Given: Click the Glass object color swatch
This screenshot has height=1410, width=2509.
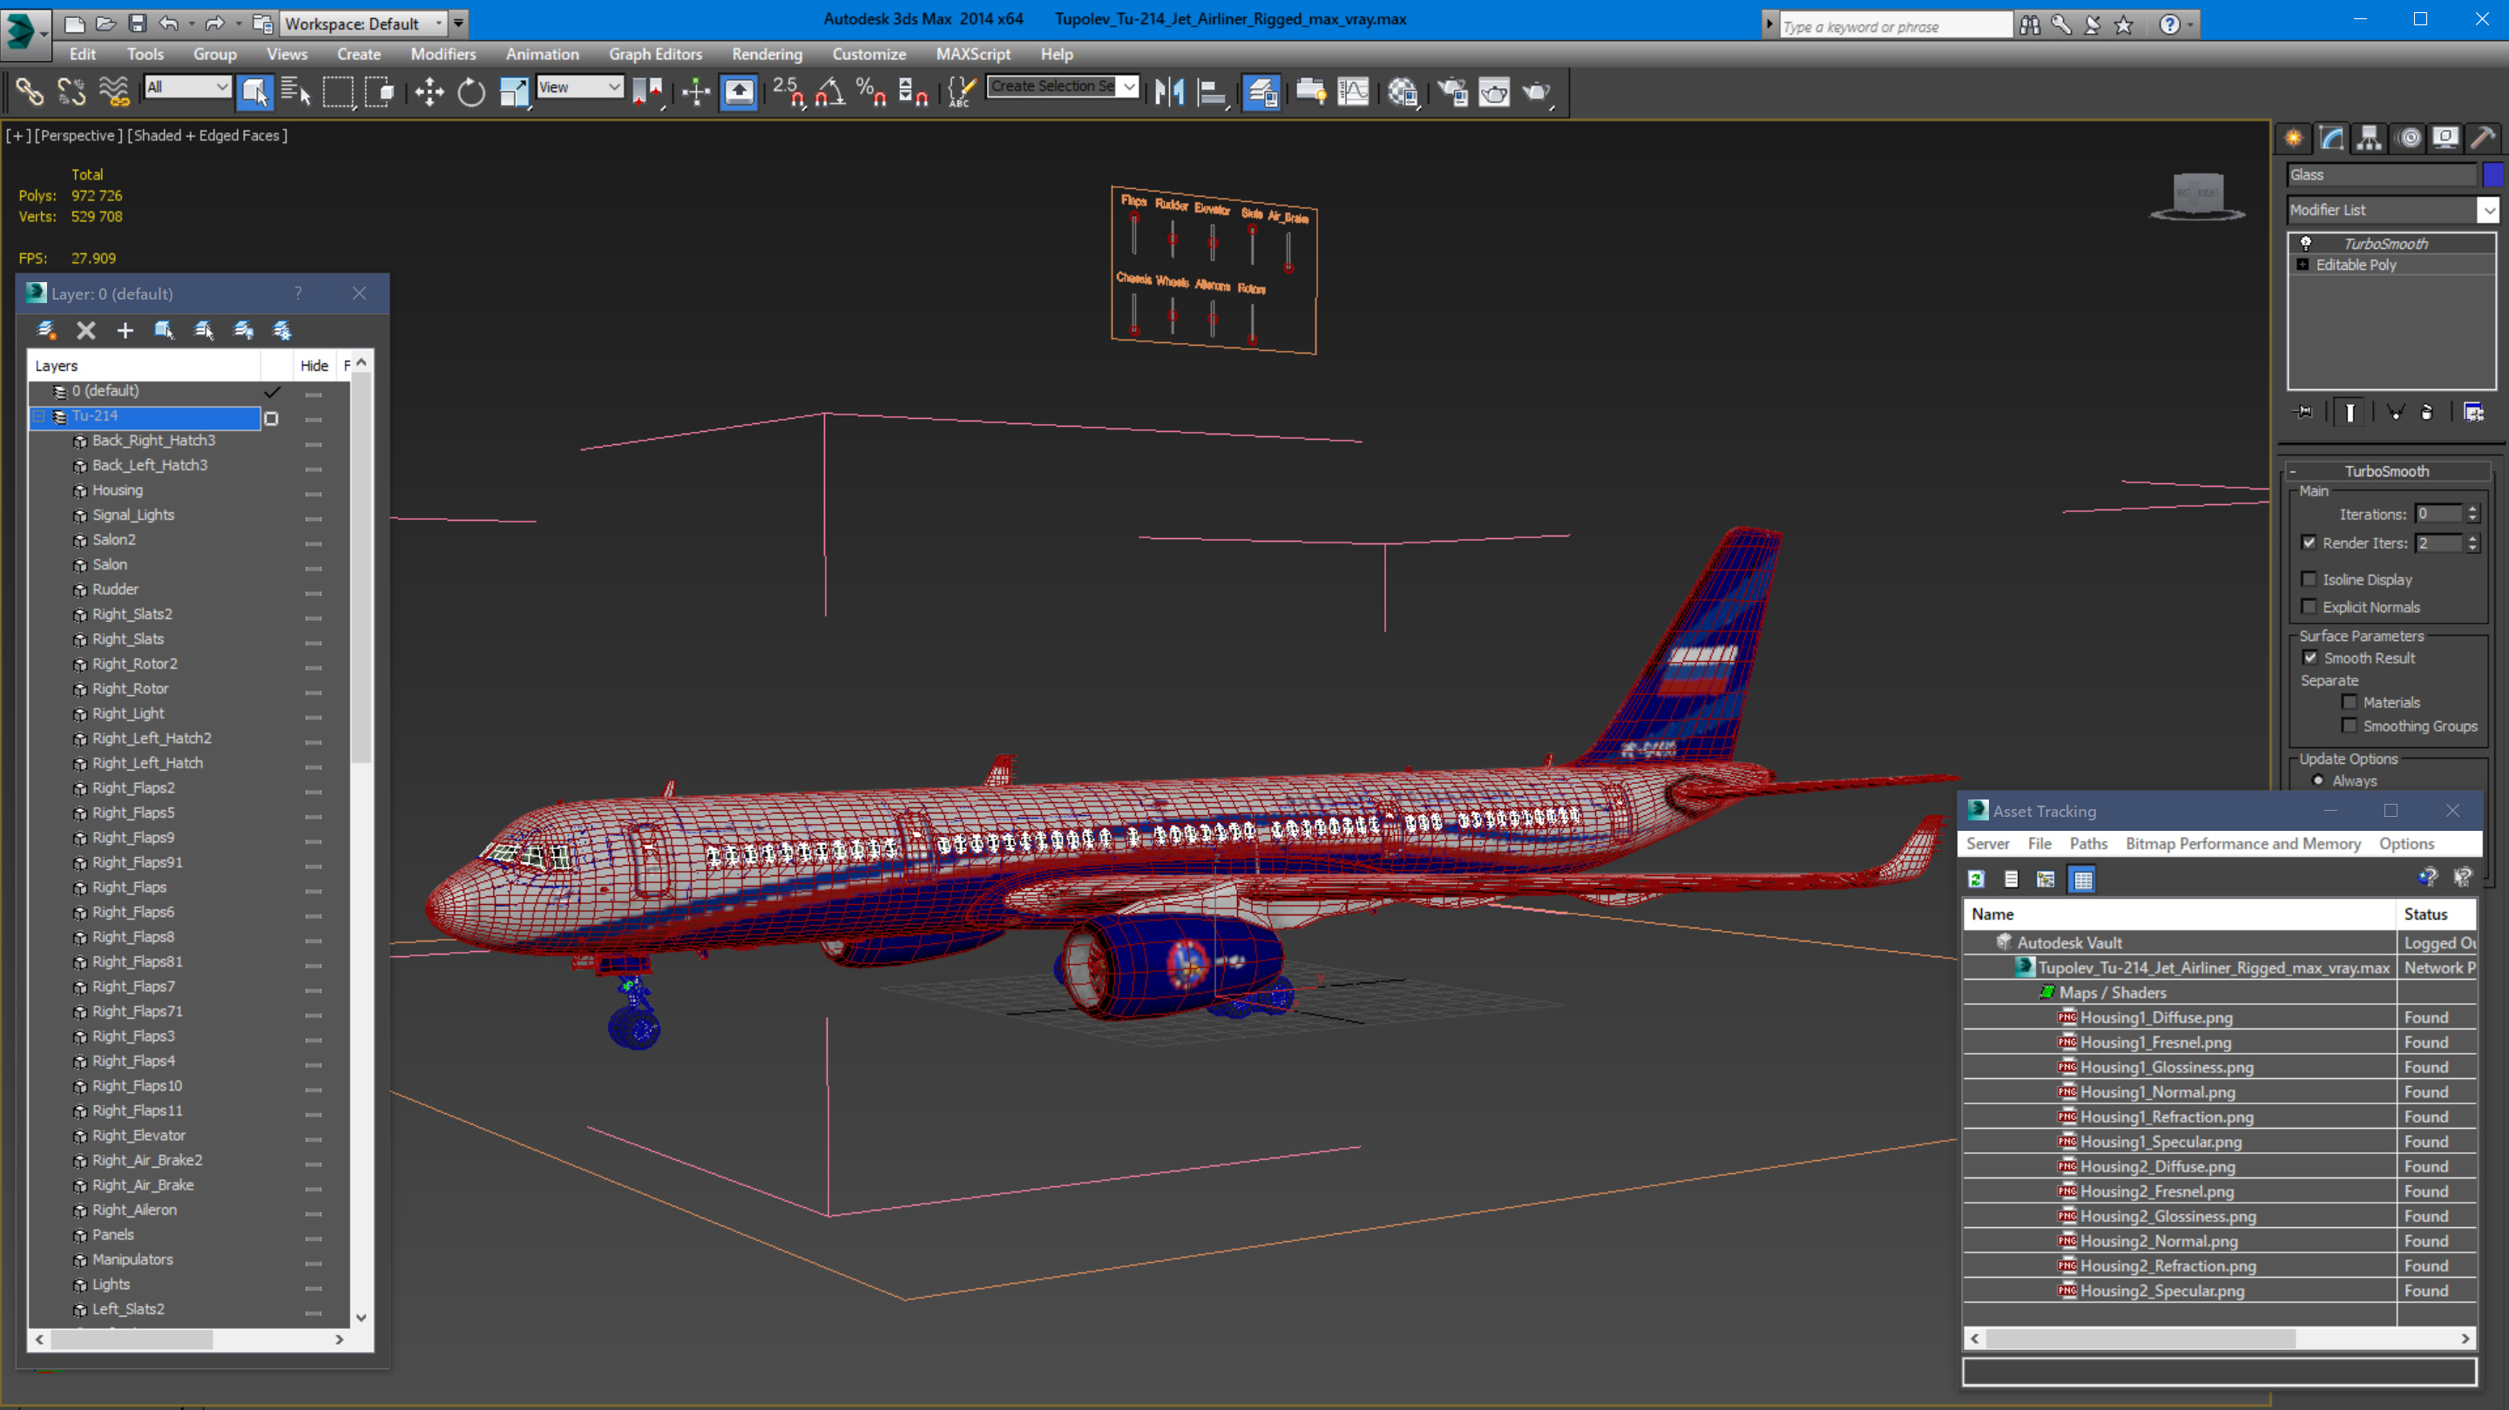Looking at the screenshot, I should [2493, 174].
